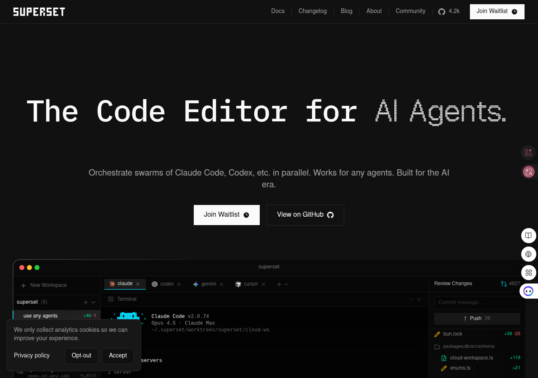Click the plus icon beside New Workspace
Image resolution: width=538 pixels, height=378 pixels.
pos(24,286)
